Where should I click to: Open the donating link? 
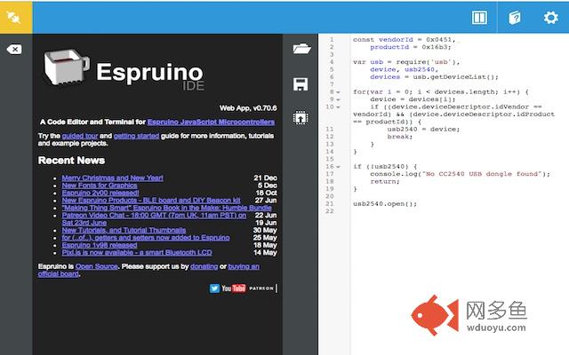point(204,266)
